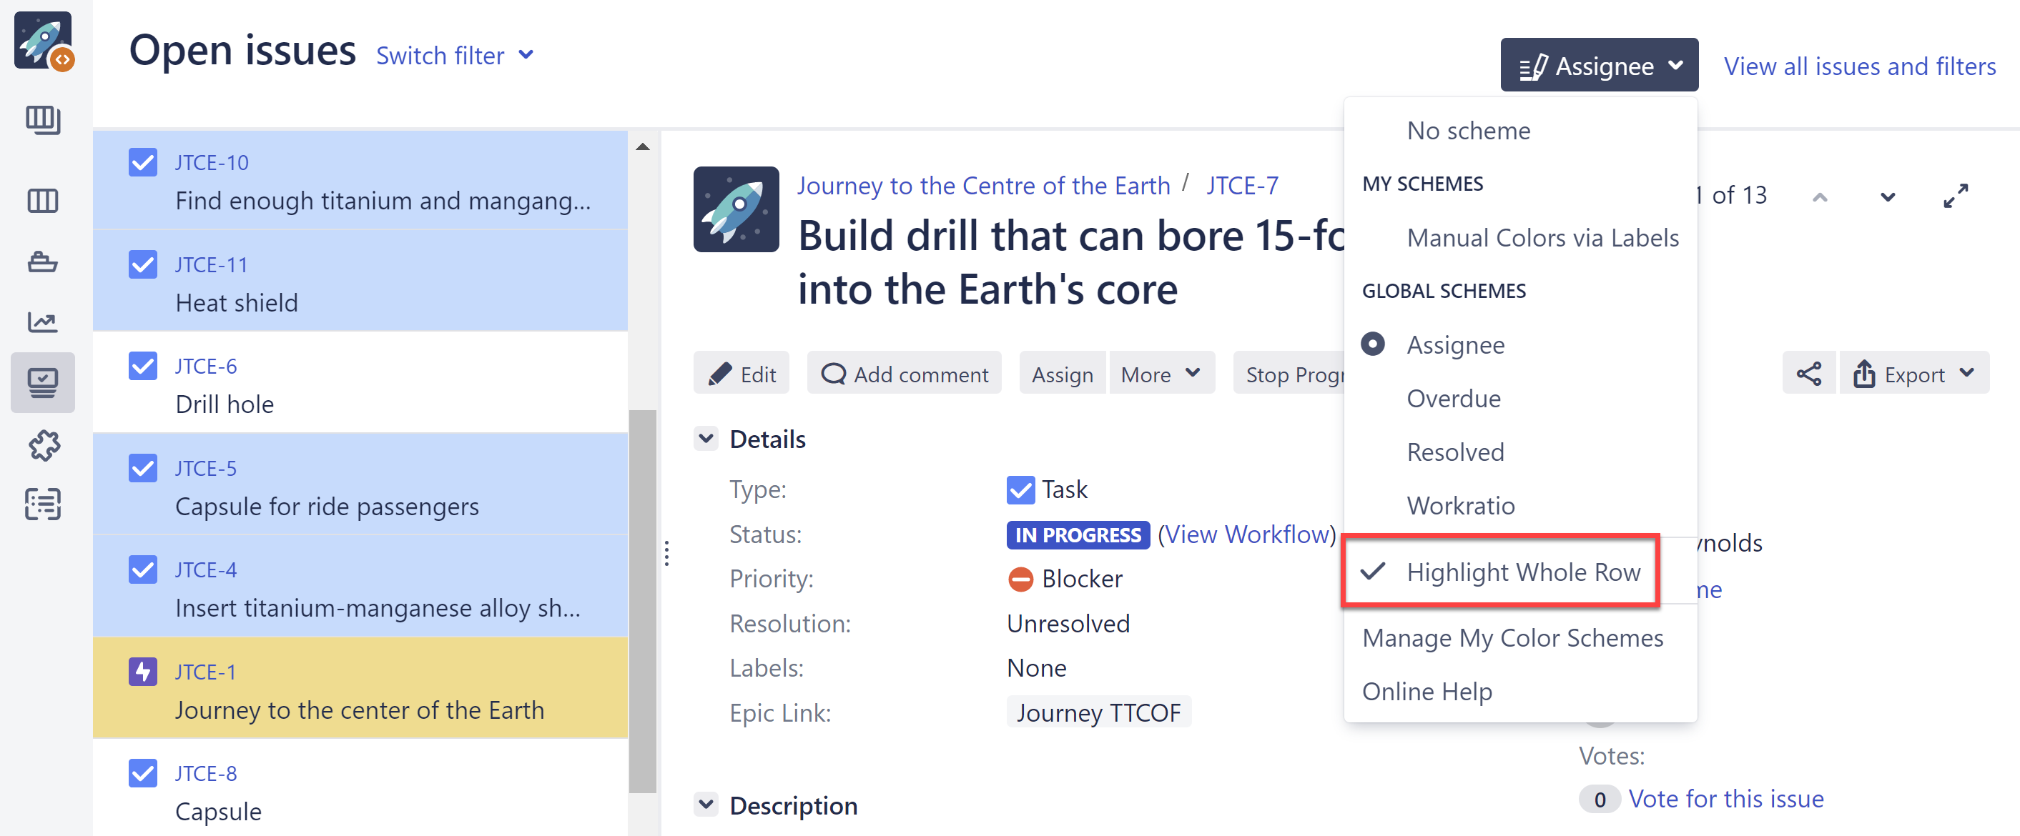Viewport: 2020px width, 836px height.
Task: Open the board columns icon in sidebar
Action: 43,201
